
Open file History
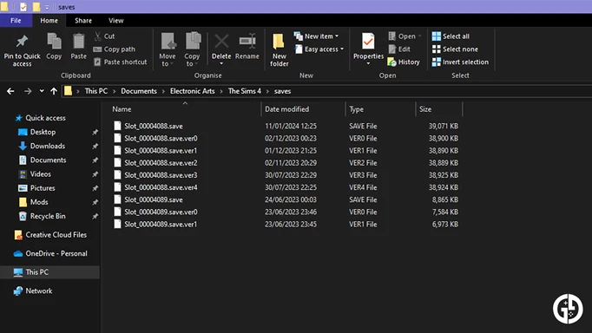(x=404, y=62)
